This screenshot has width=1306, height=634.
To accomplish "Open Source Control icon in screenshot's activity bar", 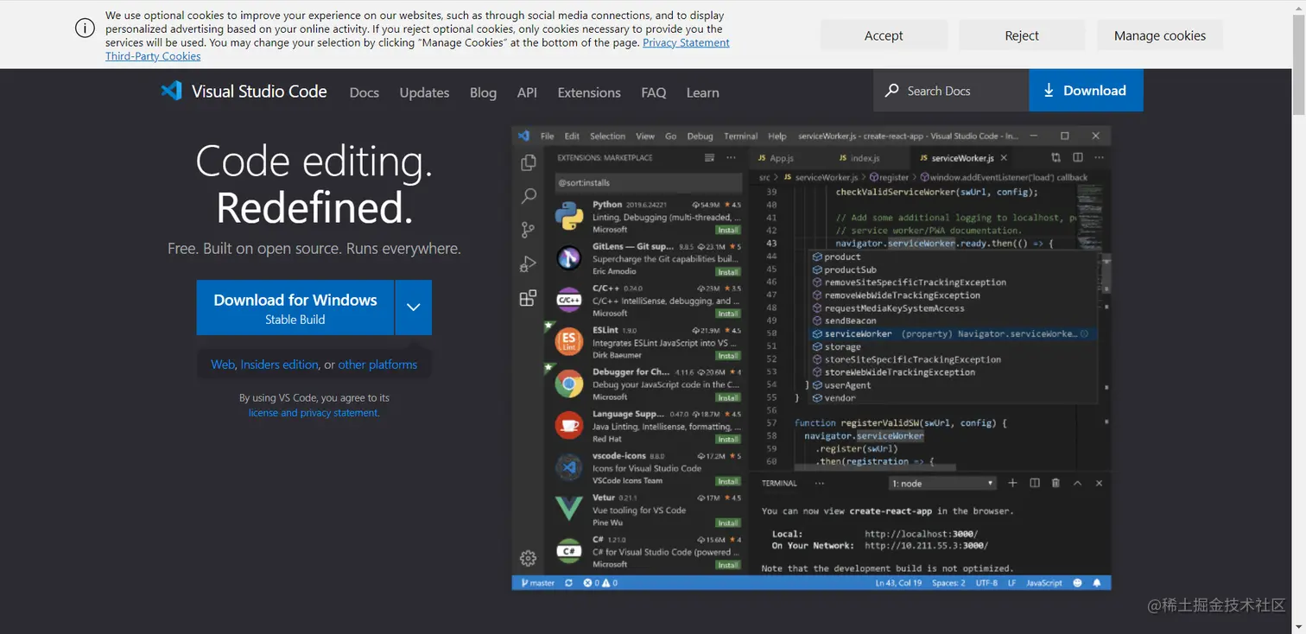I will 528,230.
